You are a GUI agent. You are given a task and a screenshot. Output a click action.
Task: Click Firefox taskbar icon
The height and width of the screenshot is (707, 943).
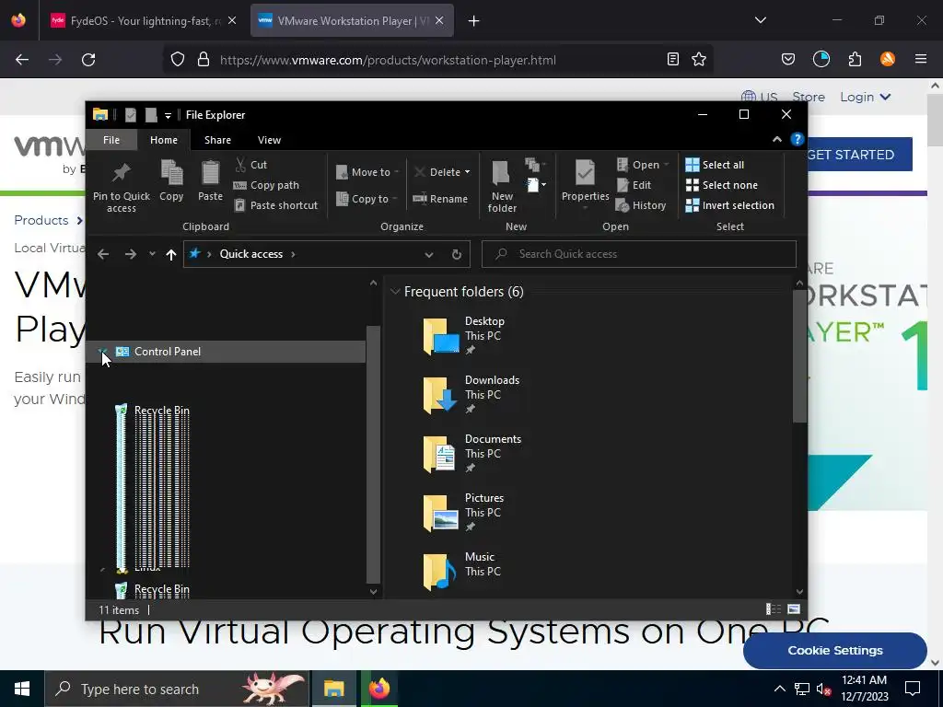click(378, 689)
